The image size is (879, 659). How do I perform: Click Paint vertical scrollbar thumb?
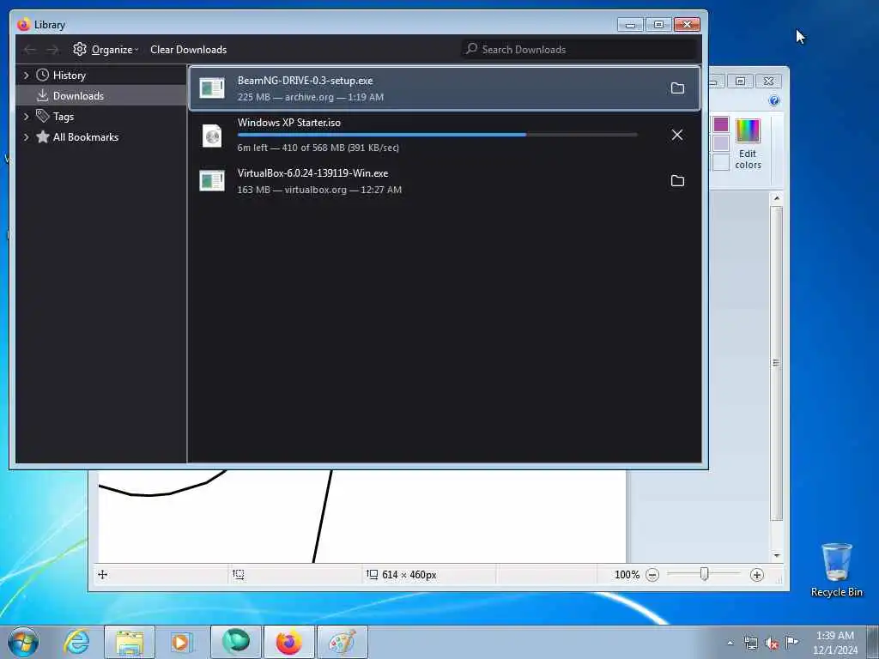click(776, 363)
